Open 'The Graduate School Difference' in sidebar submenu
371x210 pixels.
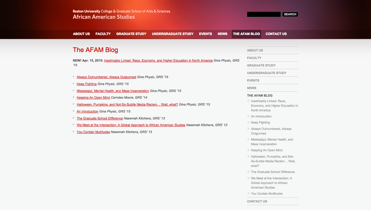(273, 172)
